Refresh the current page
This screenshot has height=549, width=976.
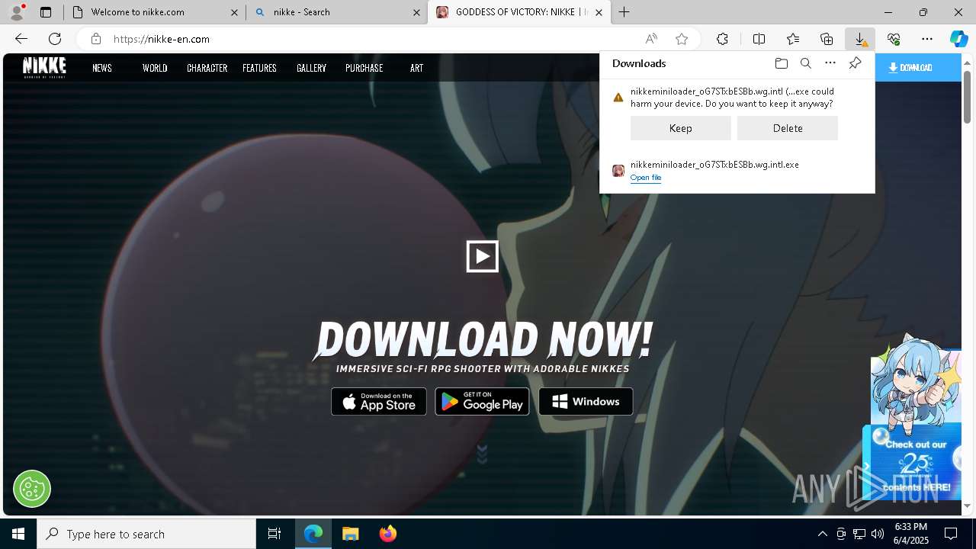pyautogui.click(x=55, y=39)
